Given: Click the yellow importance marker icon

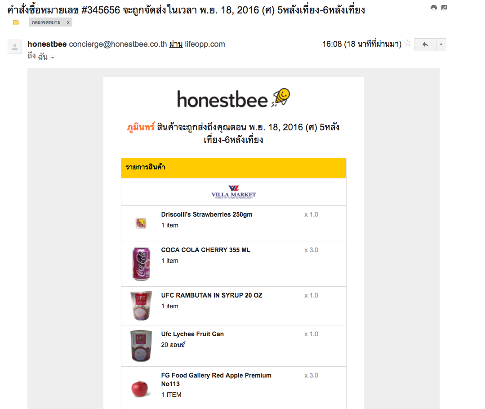Looking at the screenshot, I should 16,22.
